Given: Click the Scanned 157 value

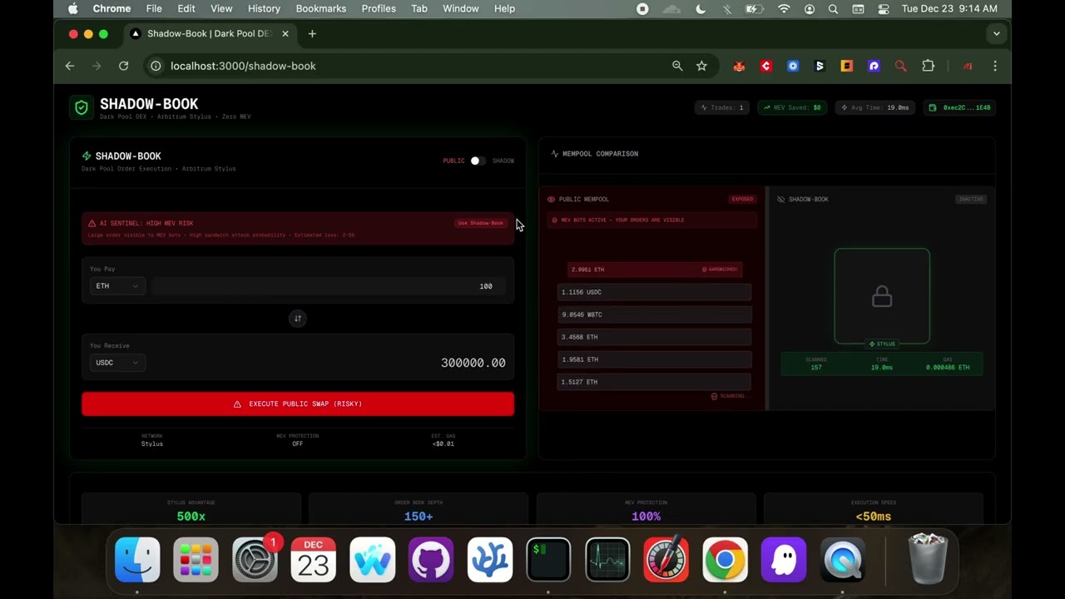Looking at the screenshot, I should tap(815, 368).
